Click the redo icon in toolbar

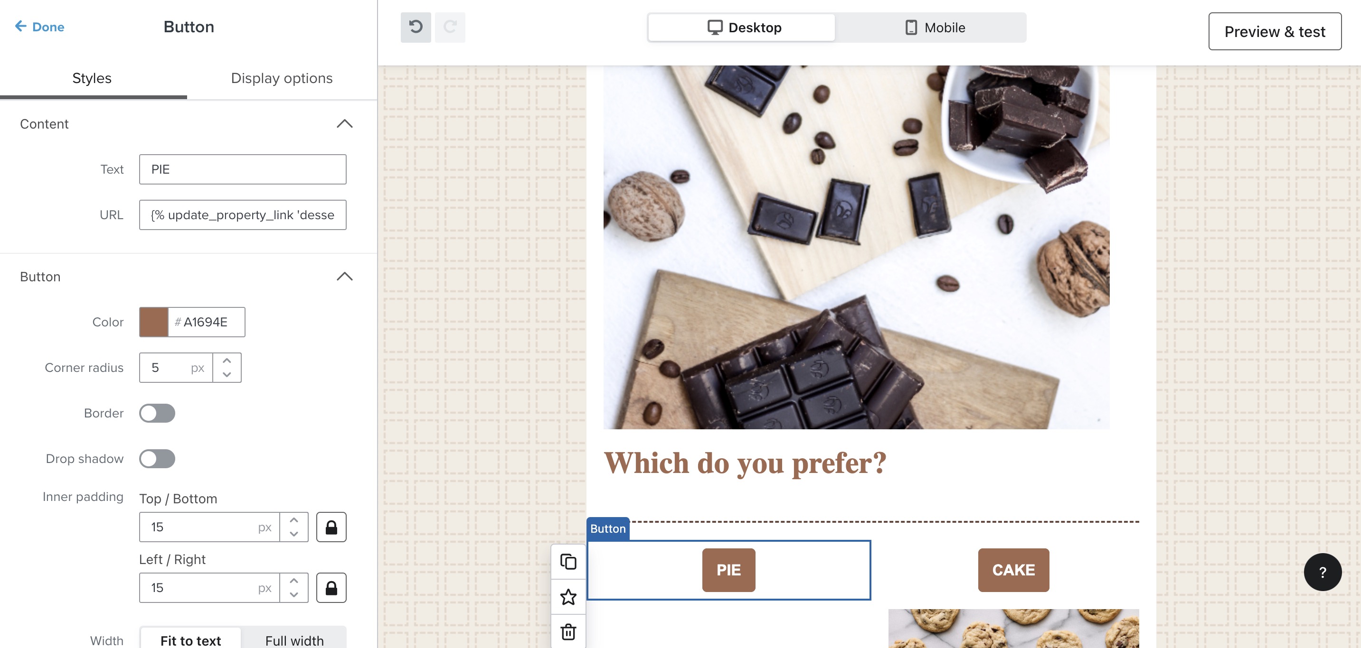[451, 27]
